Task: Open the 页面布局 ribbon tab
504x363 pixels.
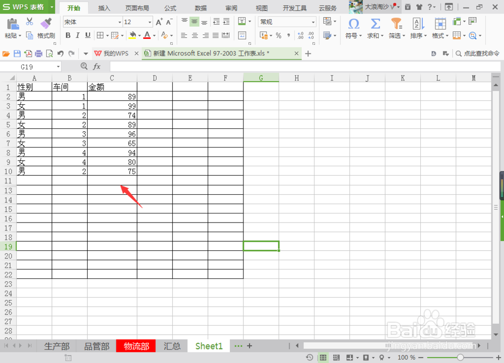Action: (x=137, y=8)
